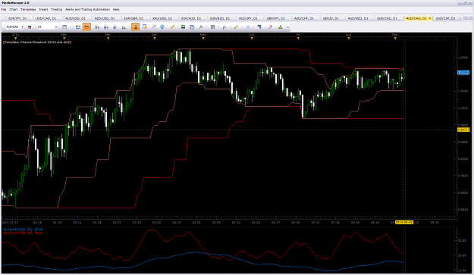This screenshot has width=474, height=275.
Task: Click the yellow 2014-09-08 date label
Action: pyautogui.click(x=404, y=222)
